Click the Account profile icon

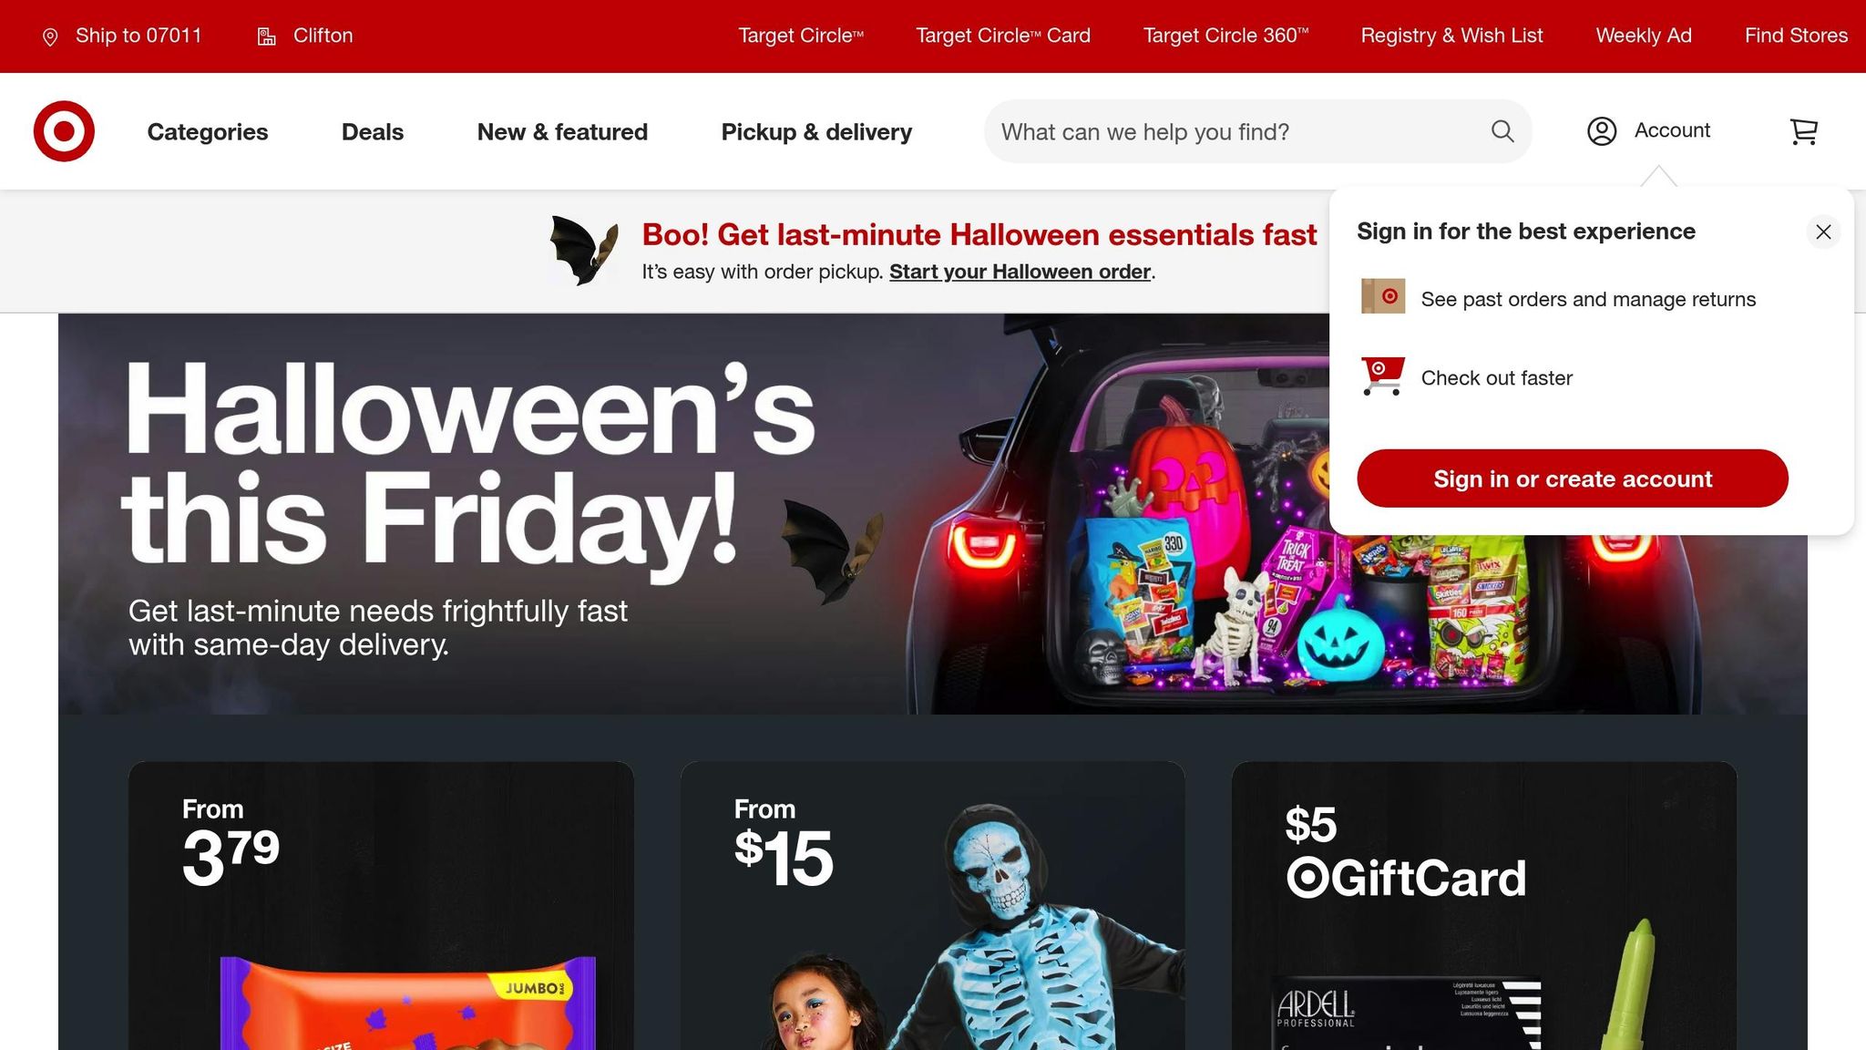point(1602,131)
